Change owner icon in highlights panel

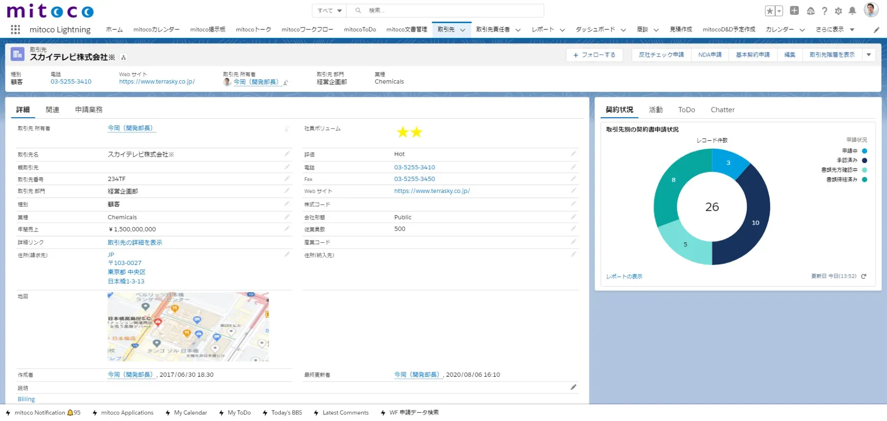click(x=286, y=83)
